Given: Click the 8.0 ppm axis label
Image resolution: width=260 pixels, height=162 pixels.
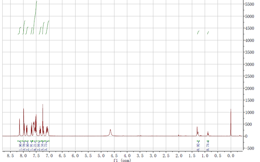Looking at the screenshot, I should pyautogui.click(x=23, y=156).
